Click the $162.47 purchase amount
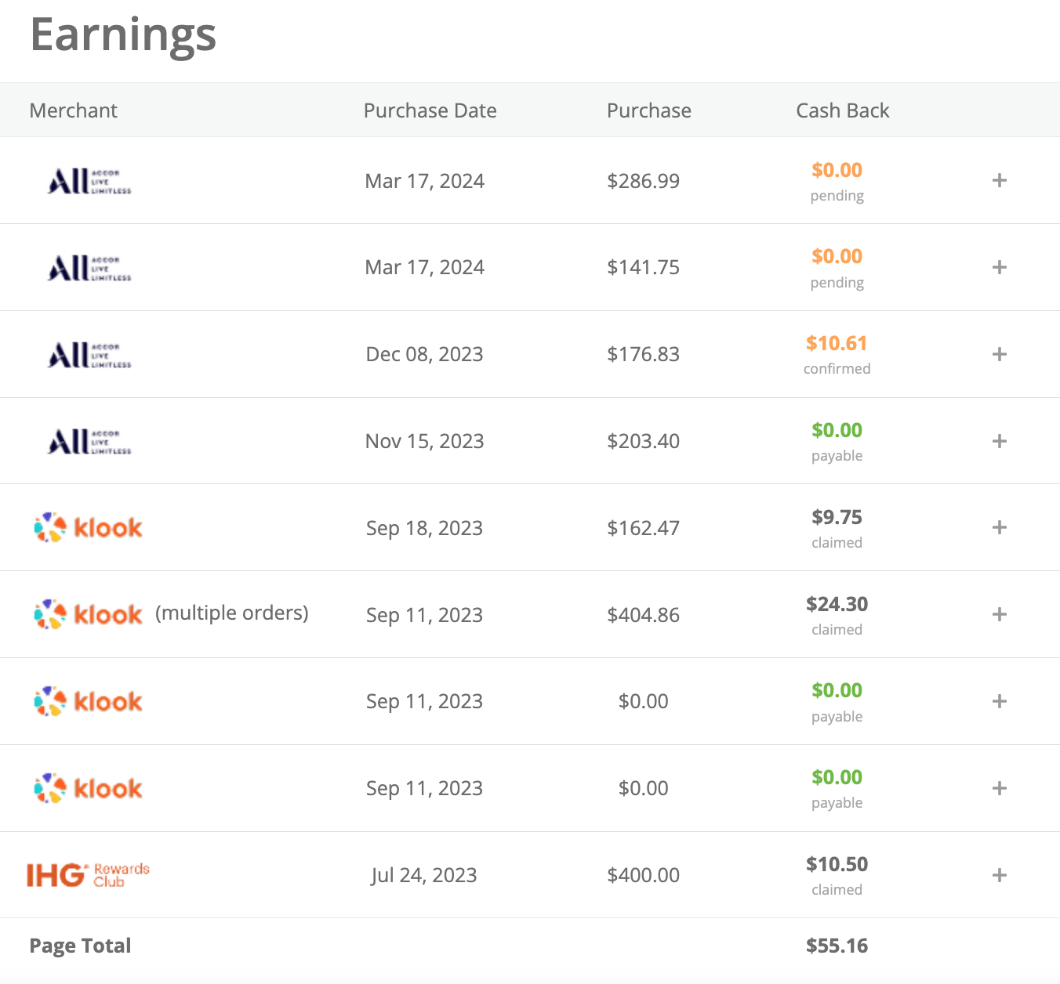Screen dimensions: 1060x984 point(643,528)
